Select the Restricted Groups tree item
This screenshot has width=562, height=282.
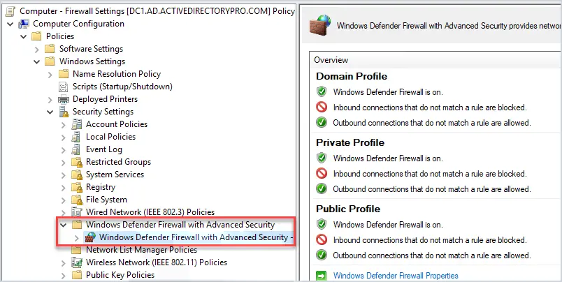118,162
